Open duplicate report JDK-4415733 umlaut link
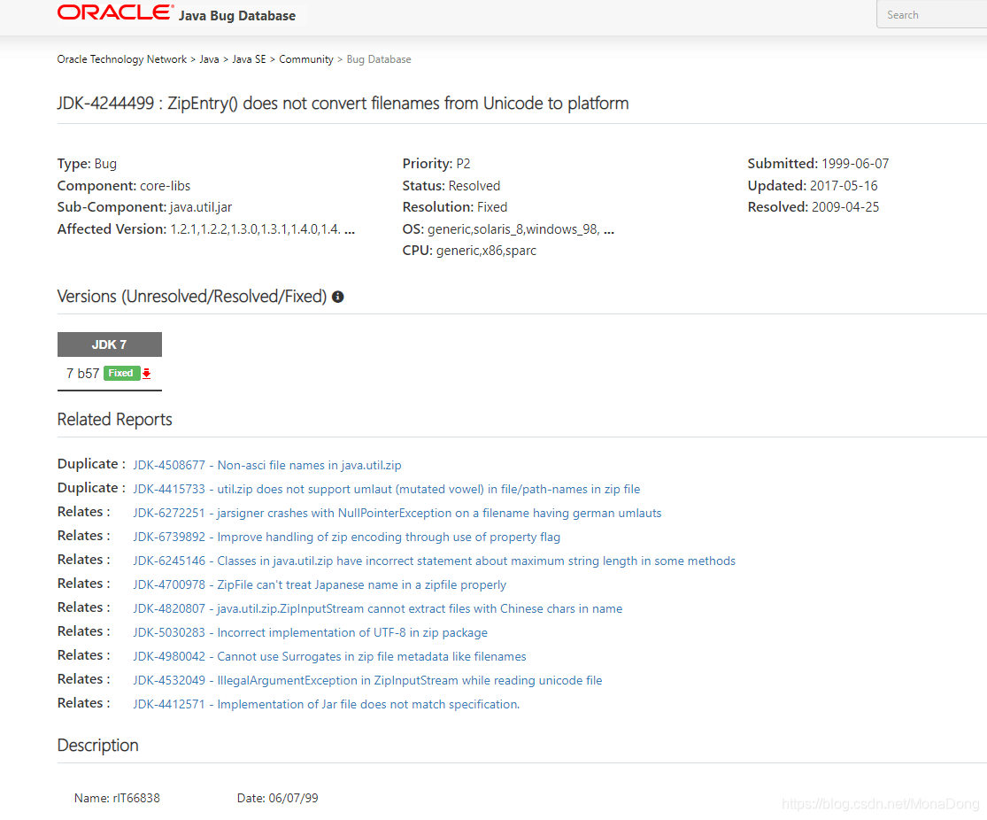 pyautogui.click(x=387, y=490)
